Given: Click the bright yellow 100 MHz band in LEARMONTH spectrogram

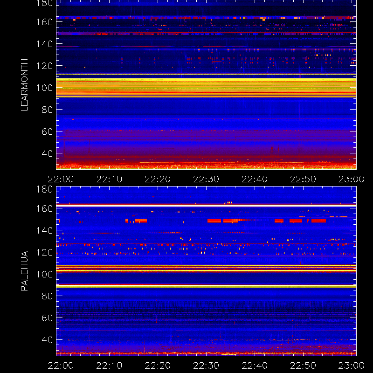Looking at the screenshot, I should [x=206, y=88].
